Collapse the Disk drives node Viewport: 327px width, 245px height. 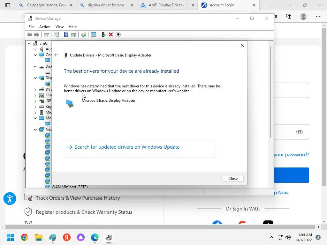[35, 66]
